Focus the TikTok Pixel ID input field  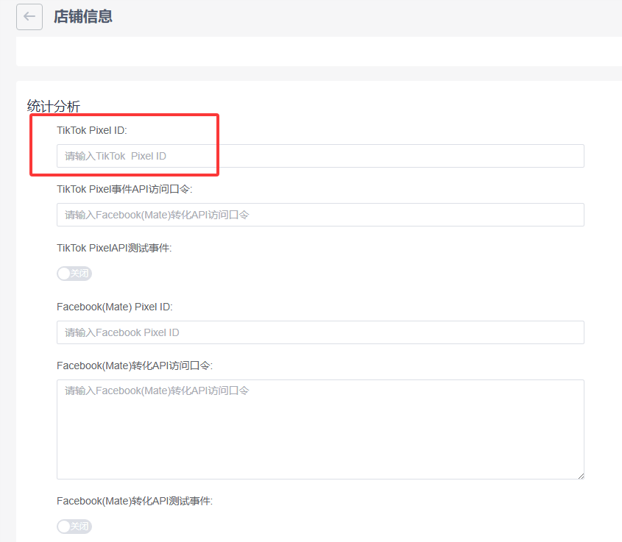pyautogui.click(x=320, y=156)
